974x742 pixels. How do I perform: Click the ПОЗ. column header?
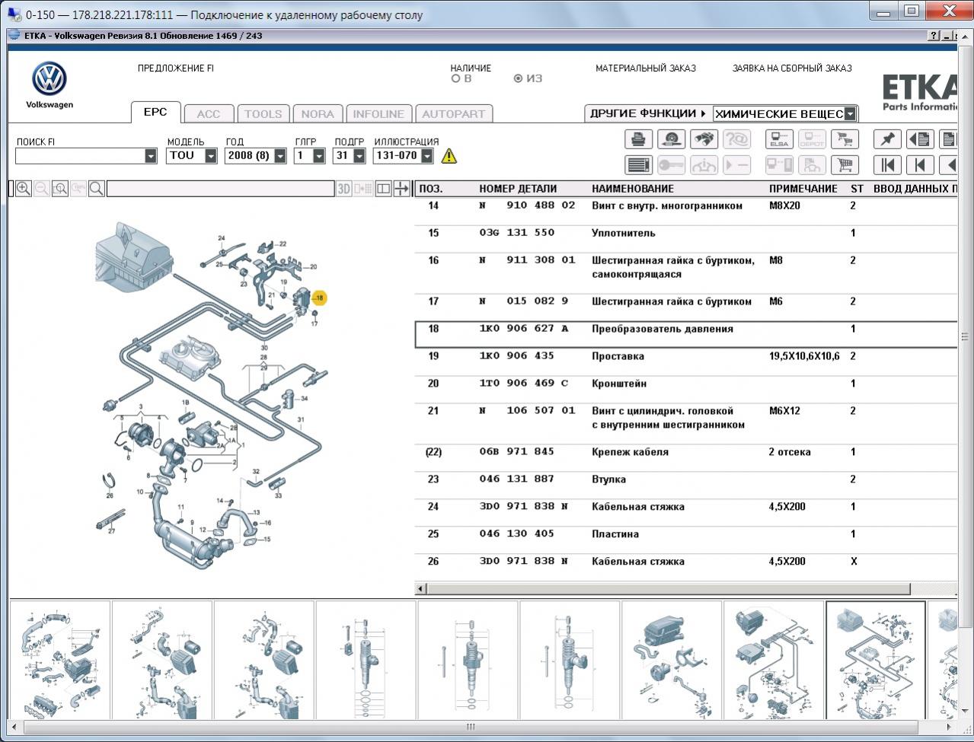tap(431, 189)
